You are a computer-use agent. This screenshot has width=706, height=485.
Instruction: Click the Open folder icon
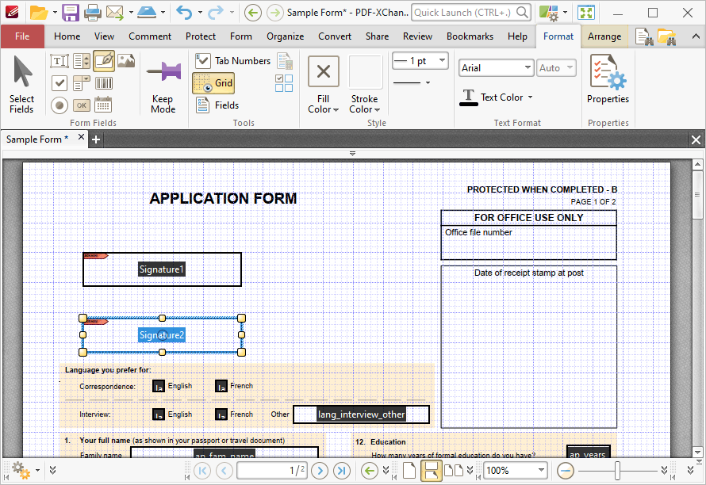[39, 13]
